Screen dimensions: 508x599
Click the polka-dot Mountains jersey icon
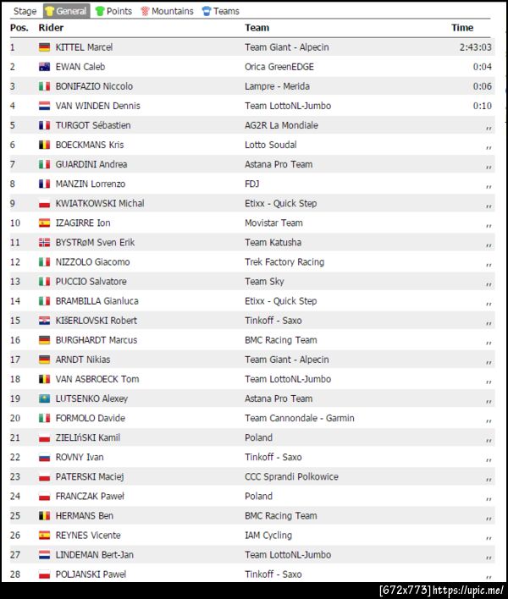click(145, 11)
